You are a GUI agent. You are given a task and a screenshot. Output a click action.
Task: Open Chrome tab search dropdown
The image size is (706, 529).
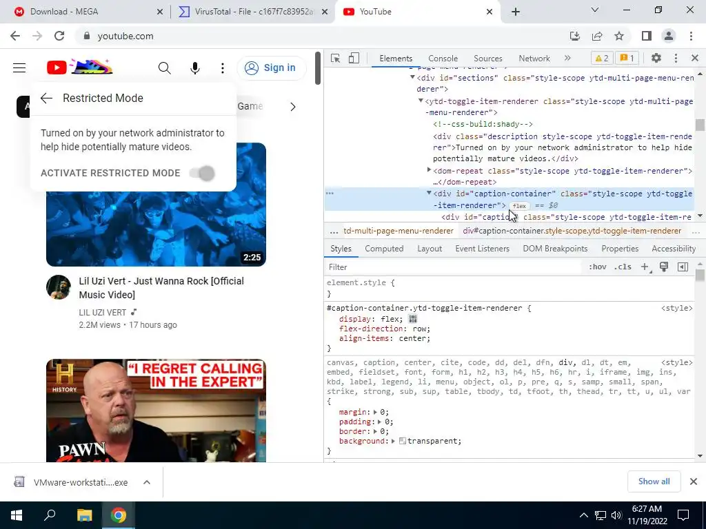[595, 10]
